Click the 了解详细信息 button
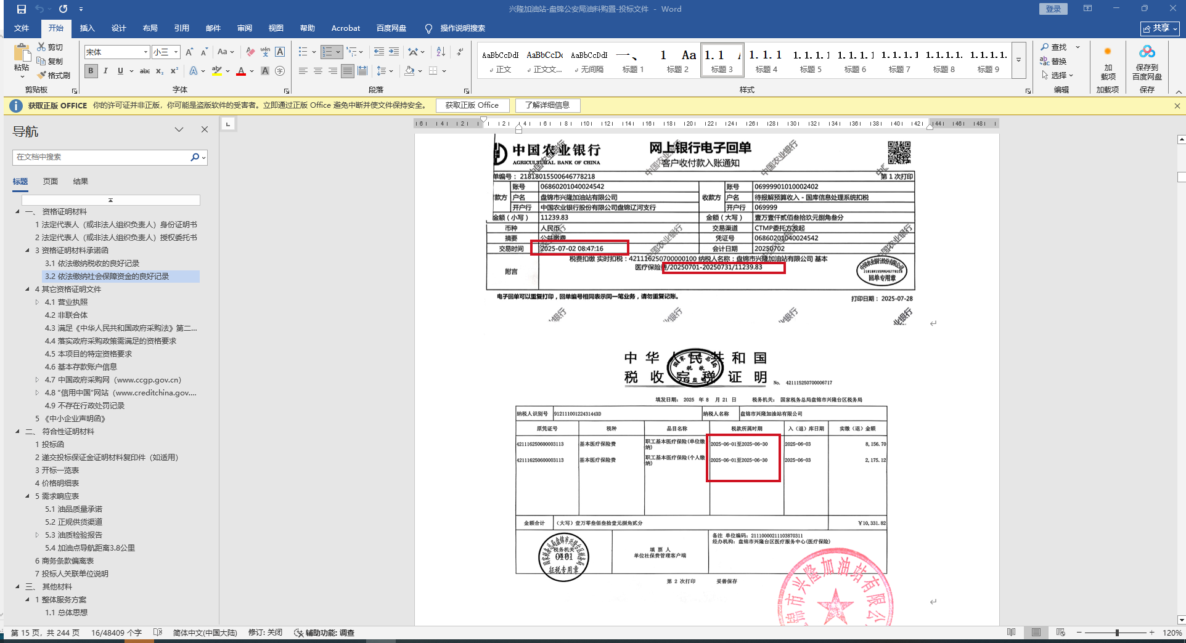 [x=547, y=105]
